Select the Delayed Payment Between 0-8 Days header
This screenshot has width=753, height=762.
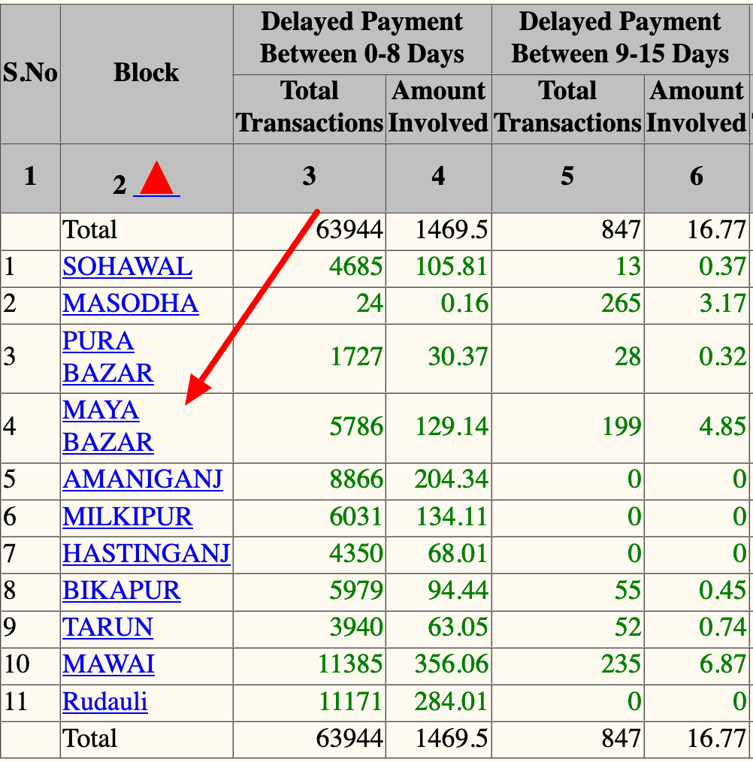click(362, 38)
